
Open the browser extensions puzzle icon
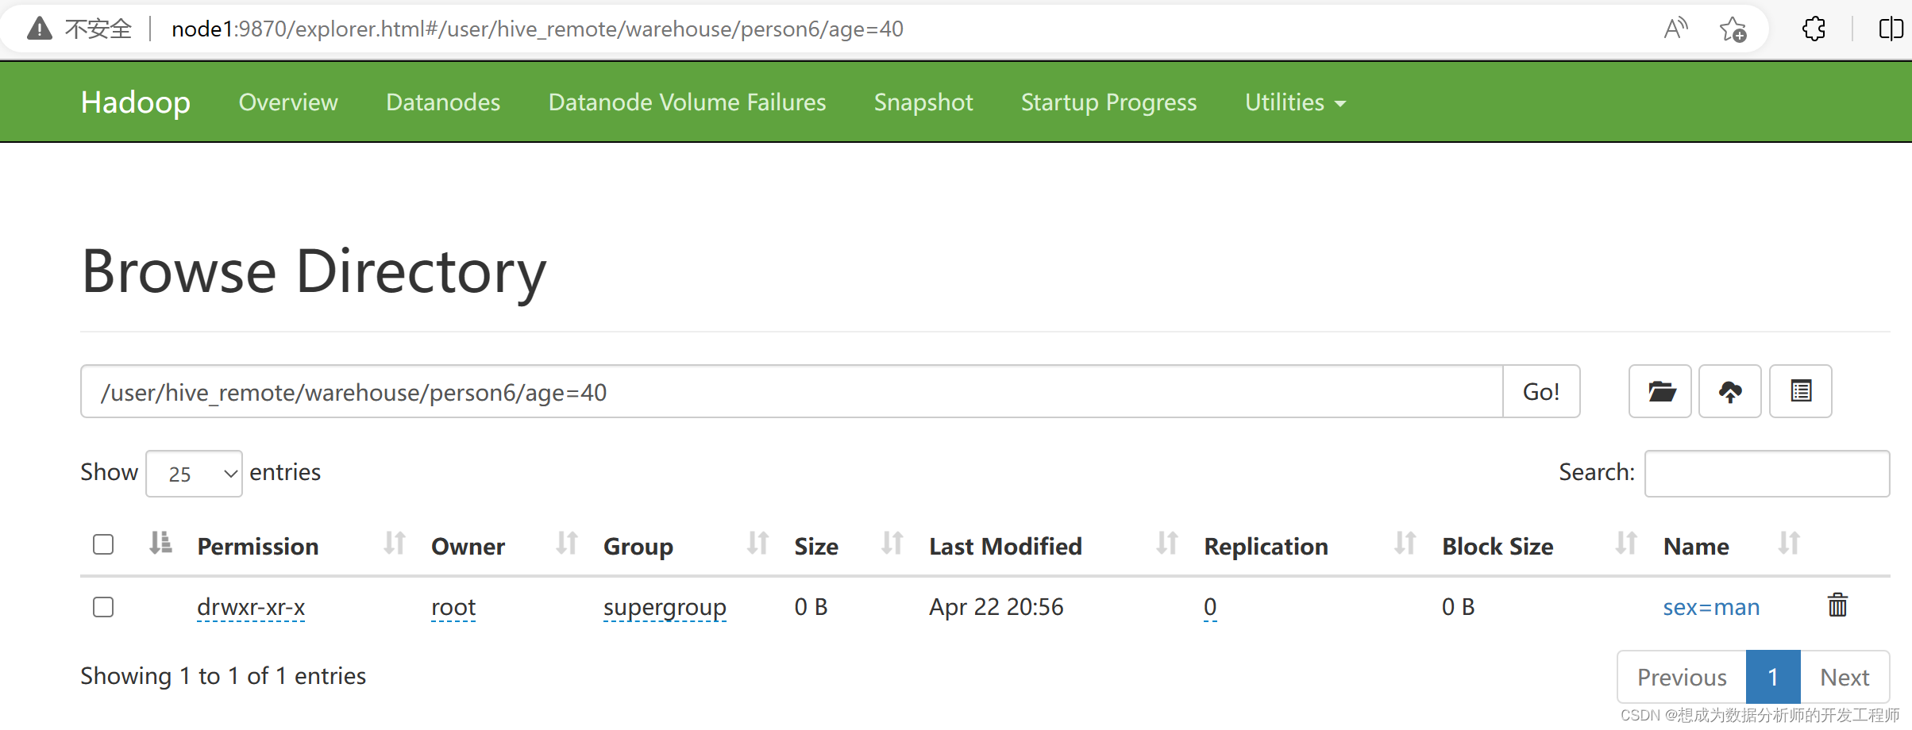coord(1814,29)
